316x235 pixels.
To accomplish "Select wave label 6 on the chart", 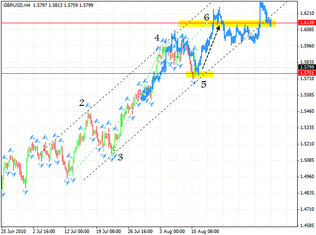I will (x=207, y=17).
